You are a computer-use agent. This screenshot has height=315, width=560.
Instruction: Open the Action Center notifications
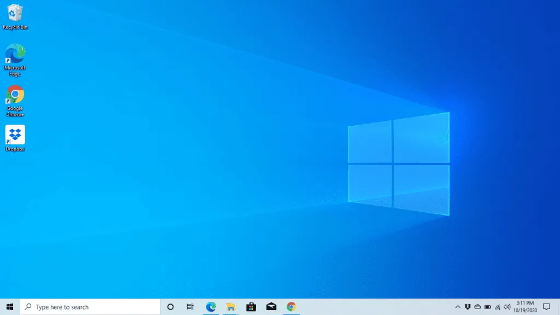546,307
